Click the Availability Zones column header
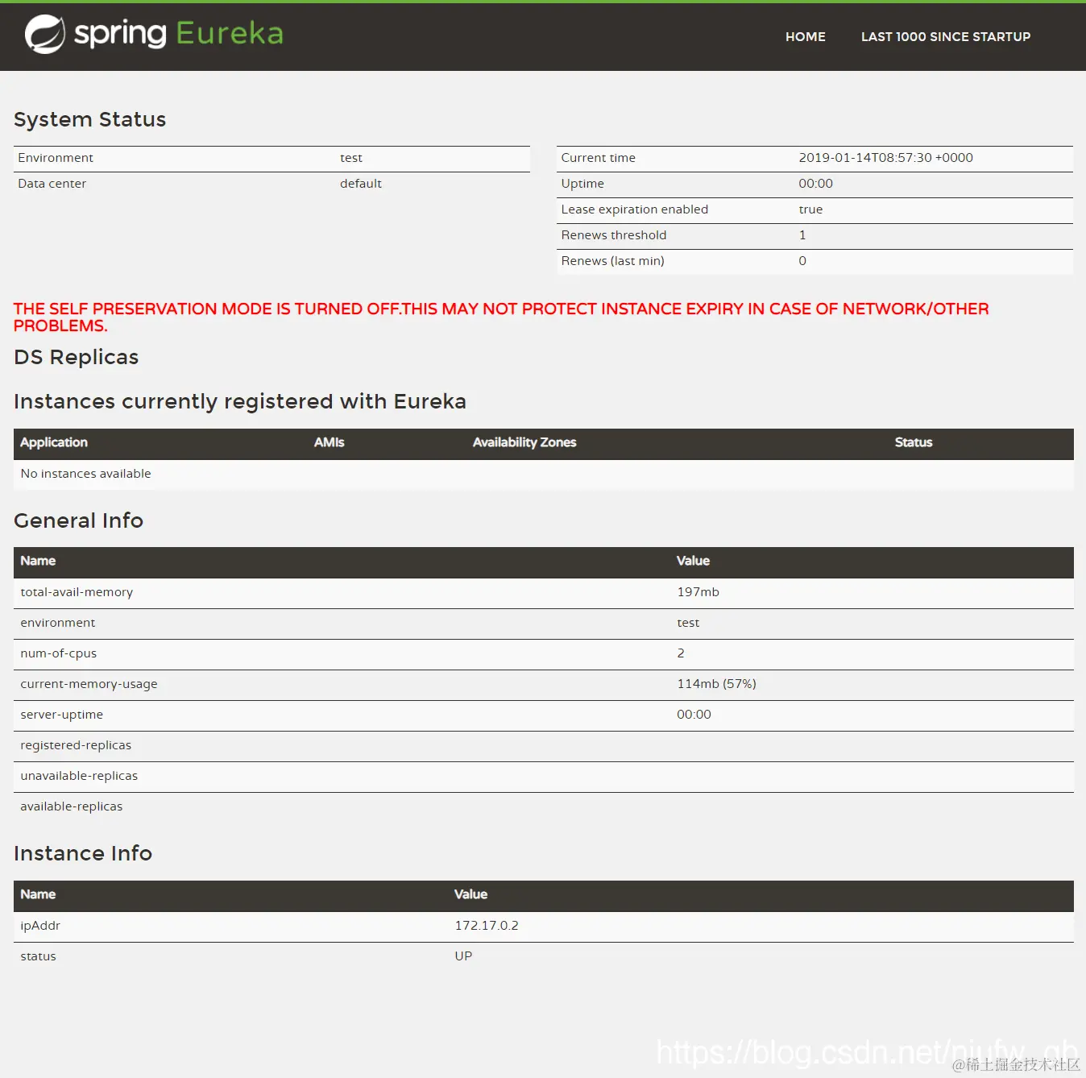1086x1078 pixels. tap(524, 442)
